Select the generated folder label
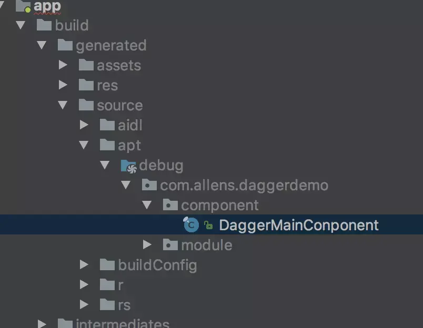Screen dimensions: 423x328 click(111, 45)
